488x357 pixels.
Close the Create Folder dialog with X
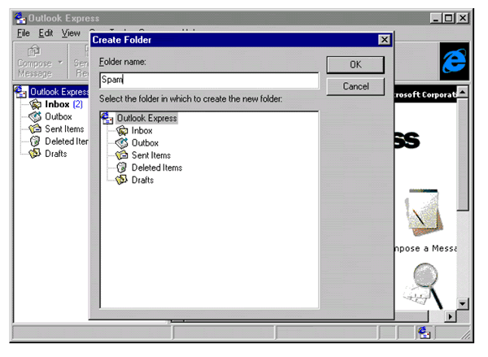click(384, 40)
